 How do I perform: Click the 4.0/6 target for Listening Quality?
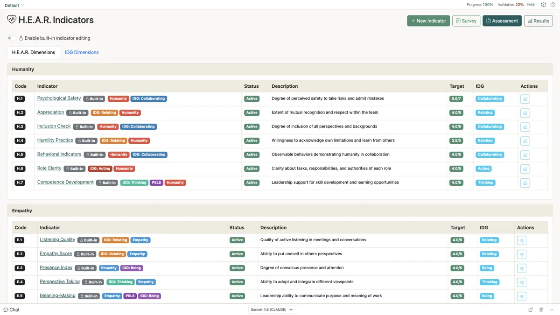point(457,240)
